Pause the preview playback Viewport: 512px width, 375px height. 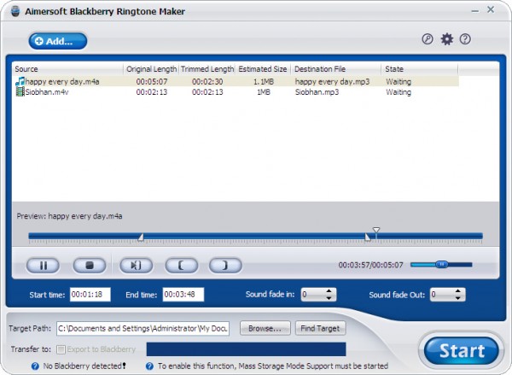[x=43, y=265]
